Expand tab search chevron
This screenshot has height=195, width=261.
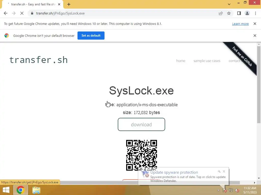click(x=229, y=4)
